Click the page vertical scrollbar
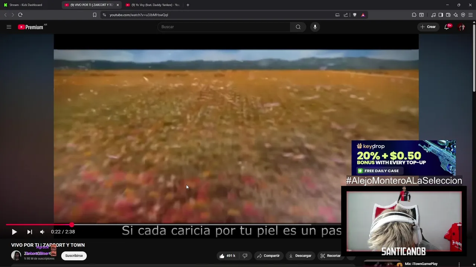476x267 pixels. [x=474, y=57]
